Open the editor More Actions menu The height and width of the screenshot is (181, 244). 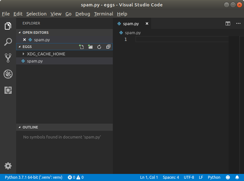(238, 24)
